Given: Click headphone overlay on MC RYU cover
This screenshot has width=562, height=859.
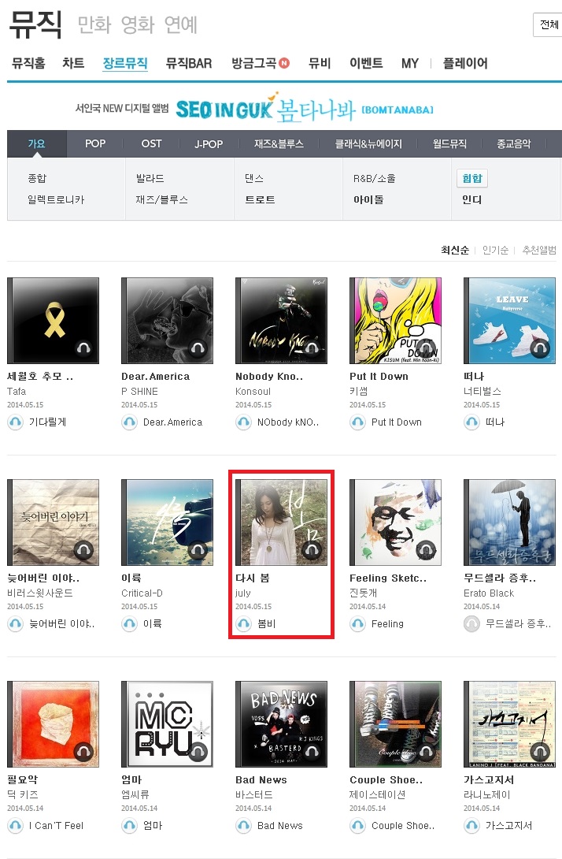Looking at the screenshot, I should [x=198, y=751].
